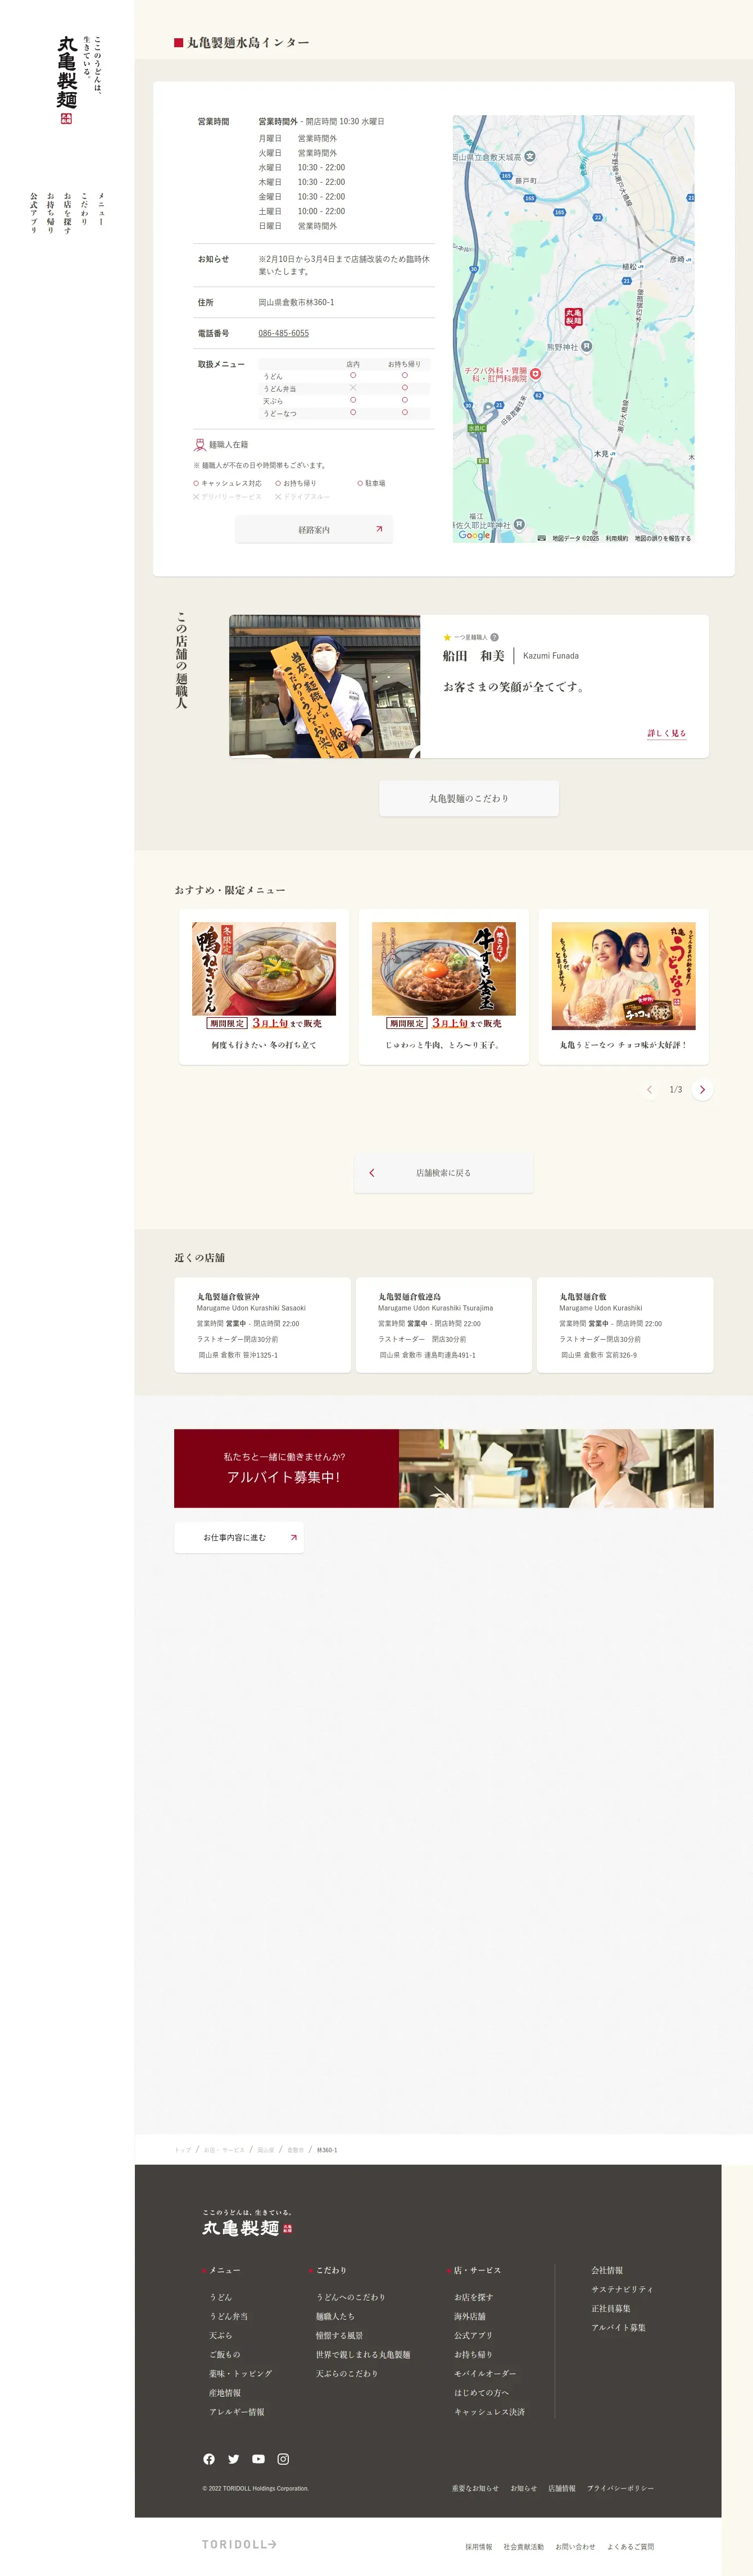Open the 丸亀うどーなつ チョコ味 card
The image size is (753, 2576).
623,987
